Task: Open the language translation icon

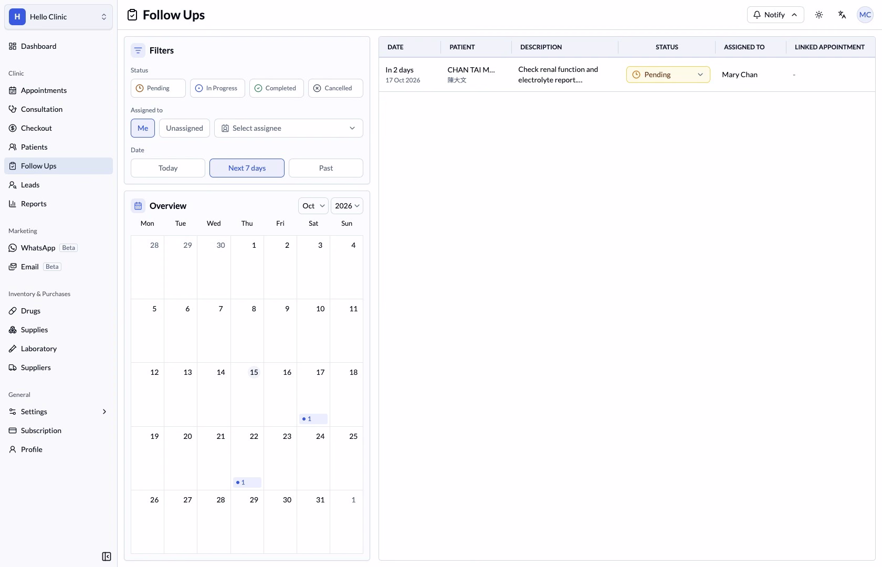Action: [x=842, y=15]
